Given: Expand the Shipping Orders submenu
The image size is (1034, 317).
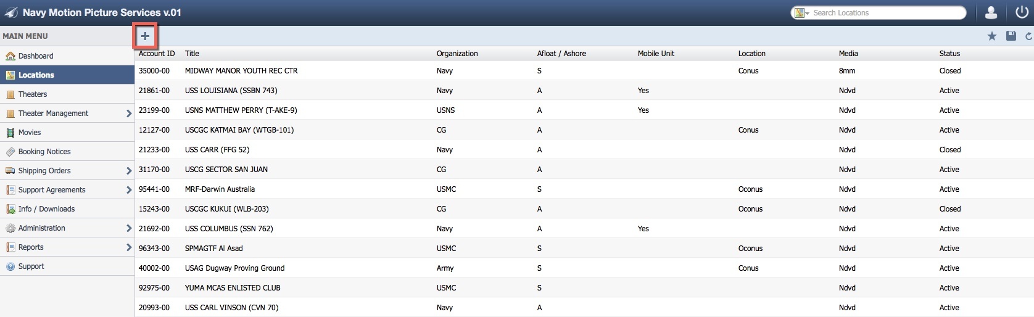Looking at the screenshot, I should [x=128, y=171].
